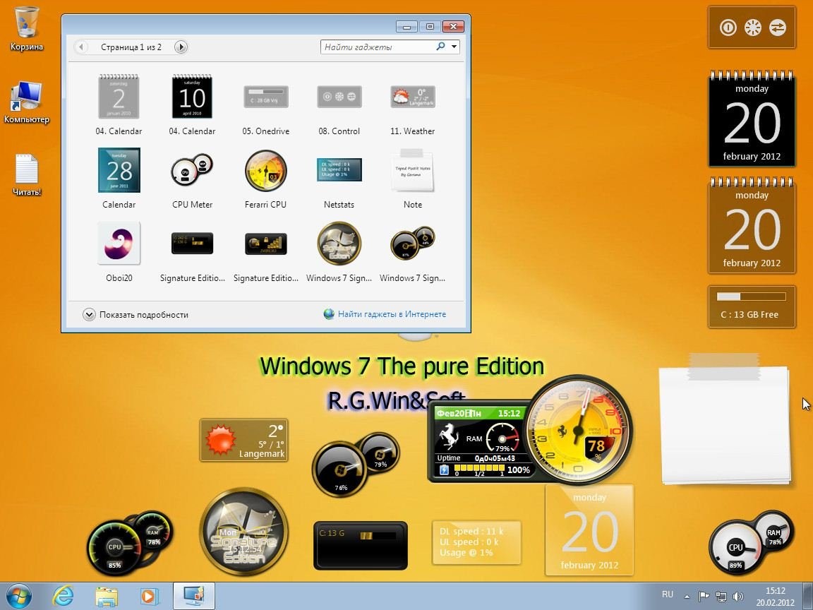This screenshot has width=813, height=610.
Task: Click the gear icon on the control gadget
Action: 753,28
